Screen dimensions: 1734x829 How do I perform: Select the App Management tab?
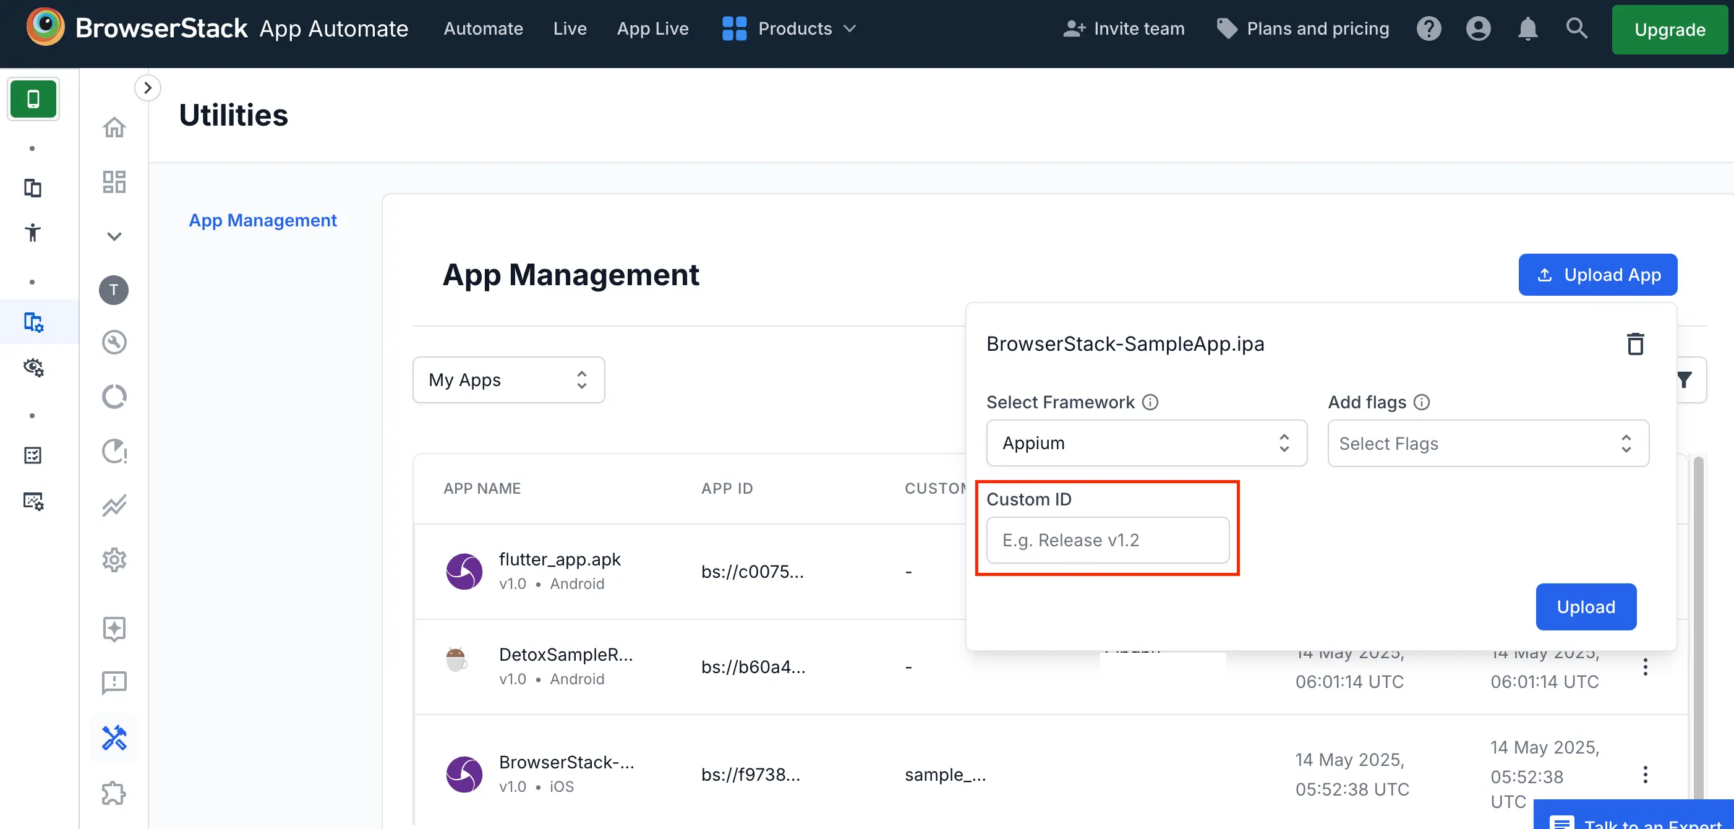[263, 220]
